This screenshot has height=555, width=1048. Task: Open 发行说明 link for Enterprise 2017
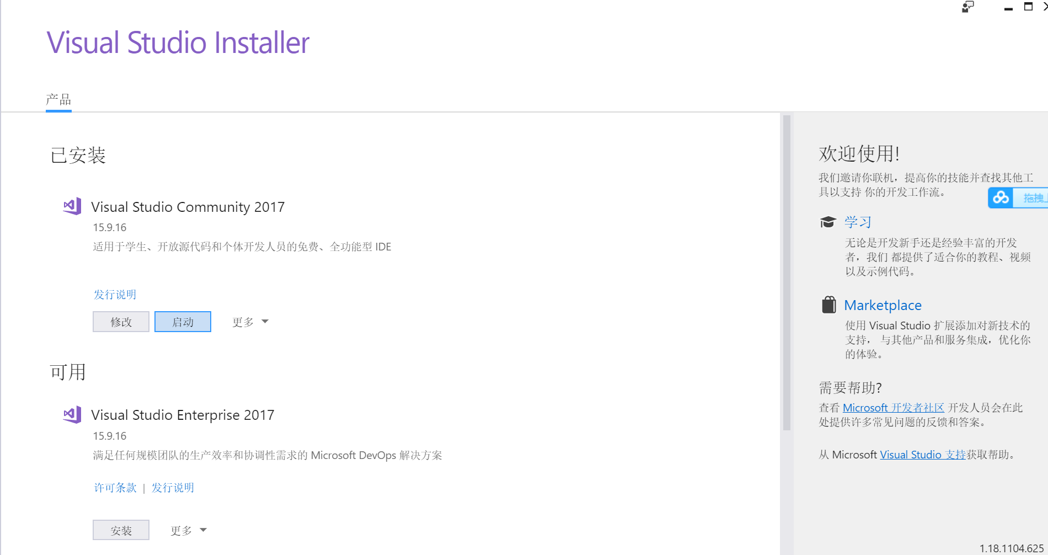coord(173,487)
